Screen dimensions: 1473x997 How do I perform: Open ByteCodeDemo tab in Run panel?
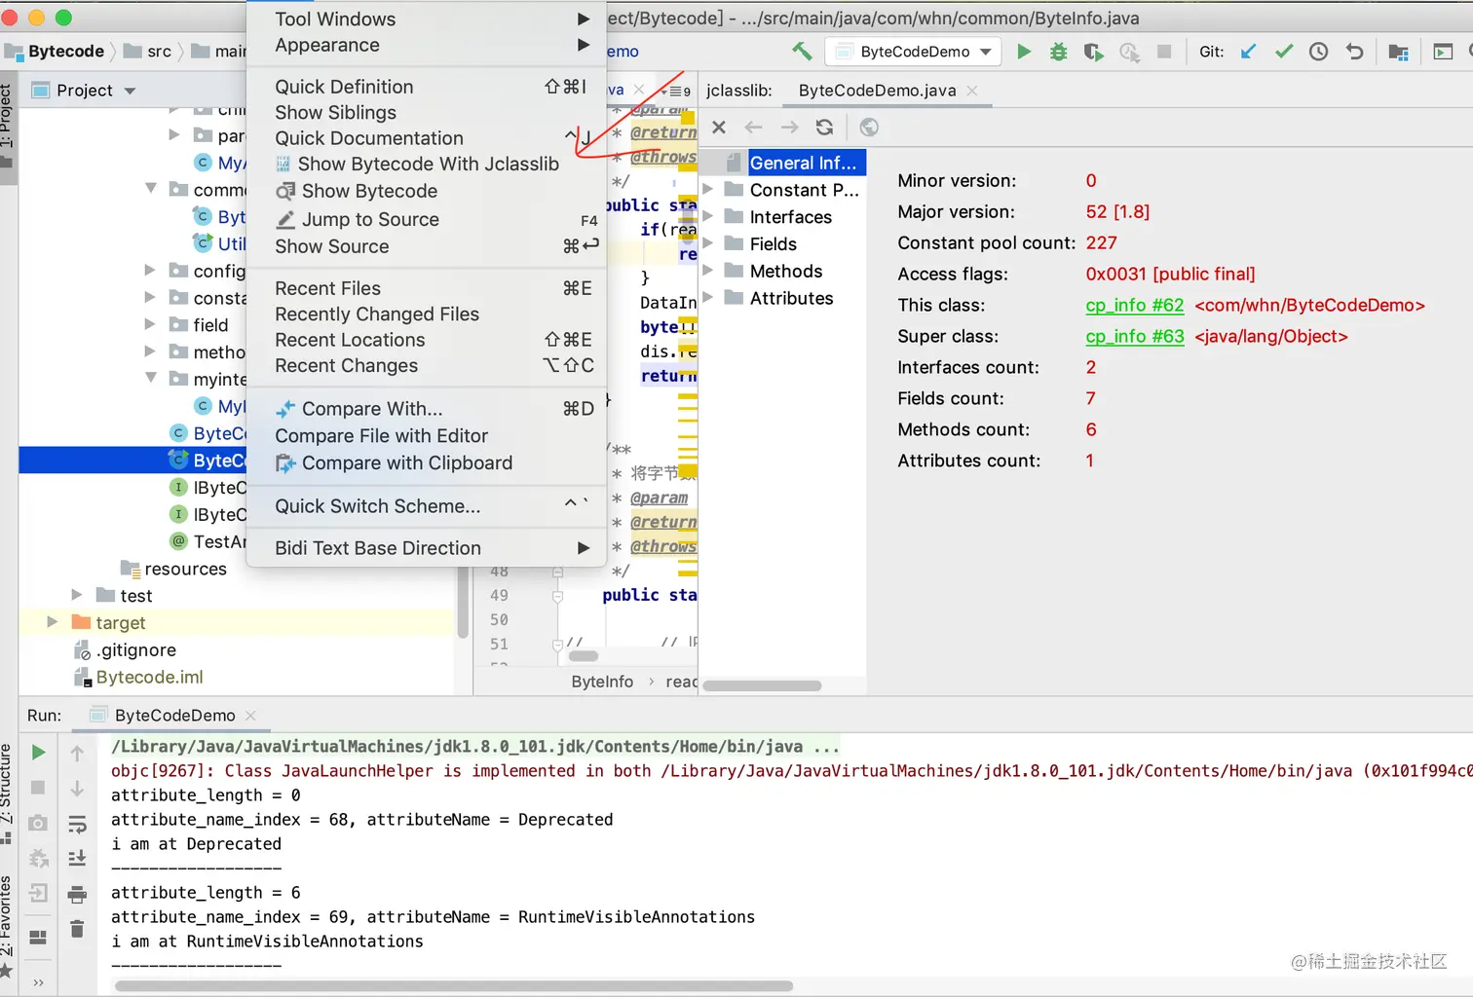[174, 716]
